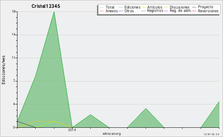Click the orange Anexos color line in legend

click(x=102, y=11)
